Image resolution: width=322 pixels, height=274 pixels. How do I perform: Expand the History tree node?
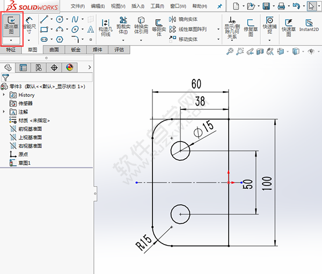(x=4, y=94)
